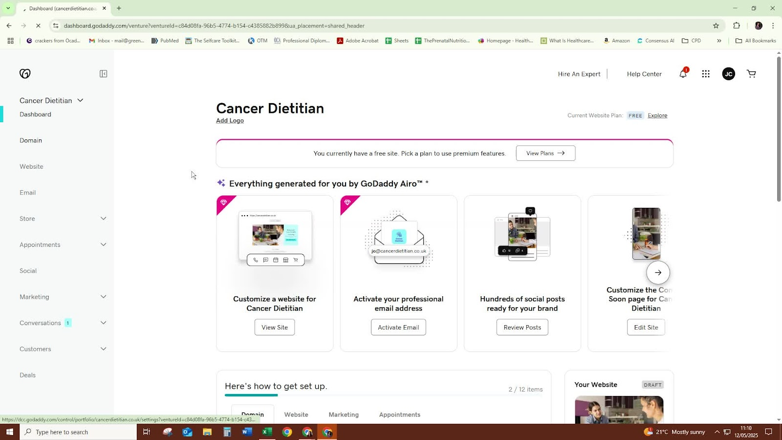782x440 pixels.
Task: Open the Apps grid in bookmarks bar
Action: 11,41
